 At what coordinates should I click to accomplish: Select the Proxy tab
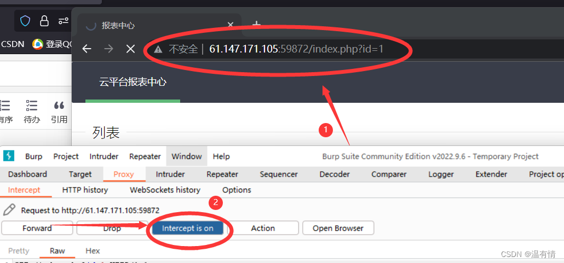(x=124, y=174)
